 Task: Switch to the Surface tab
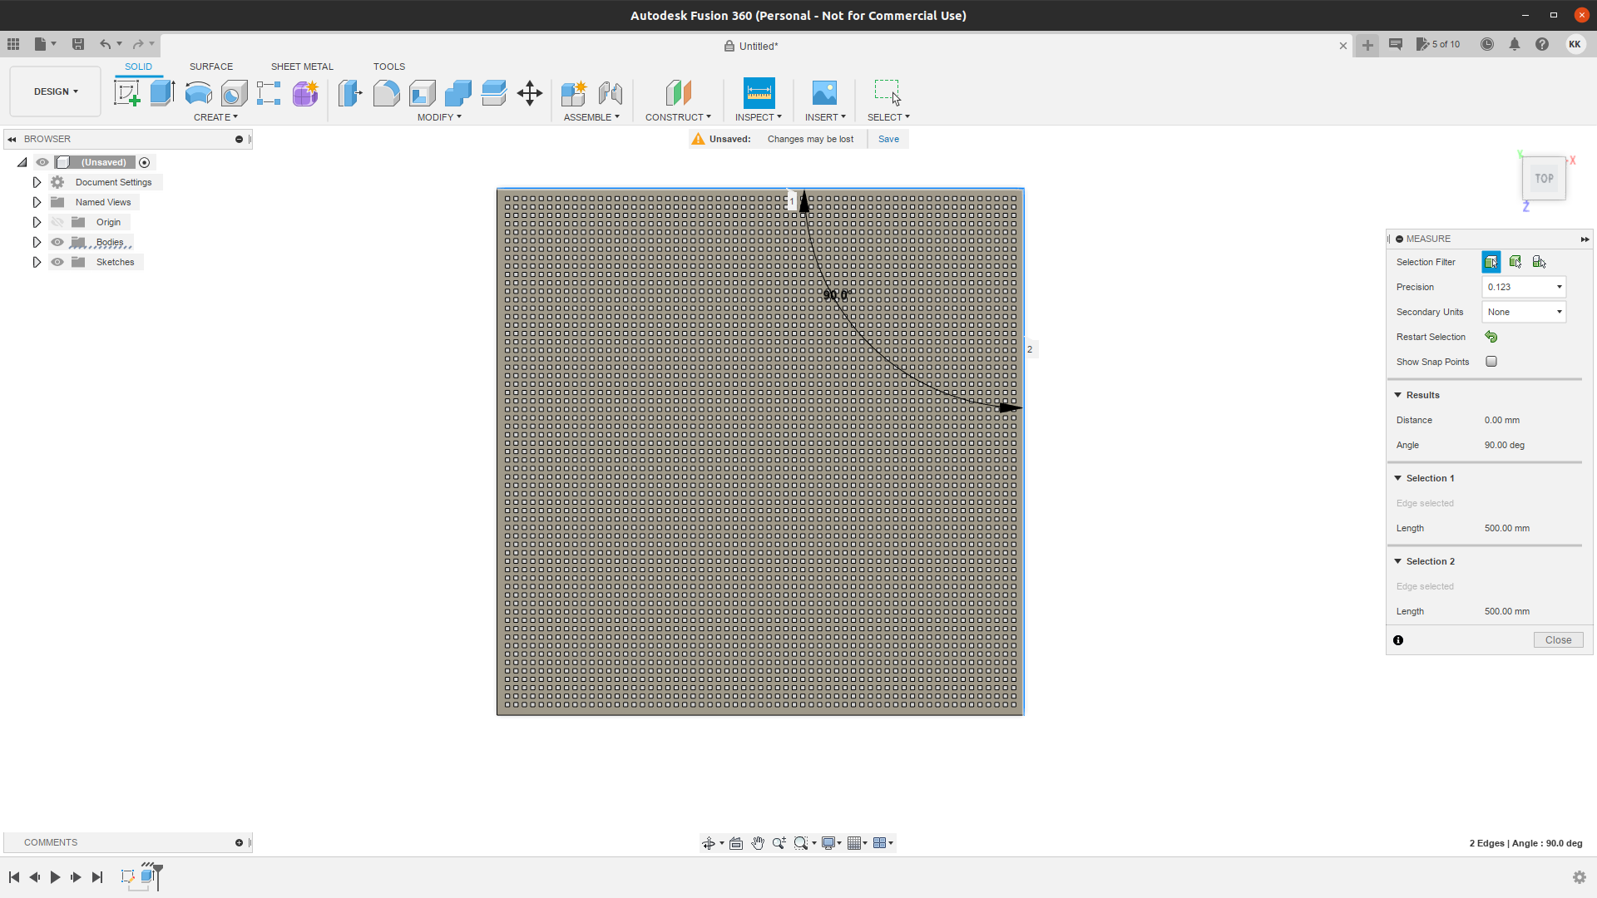click(x=211, y=67)
